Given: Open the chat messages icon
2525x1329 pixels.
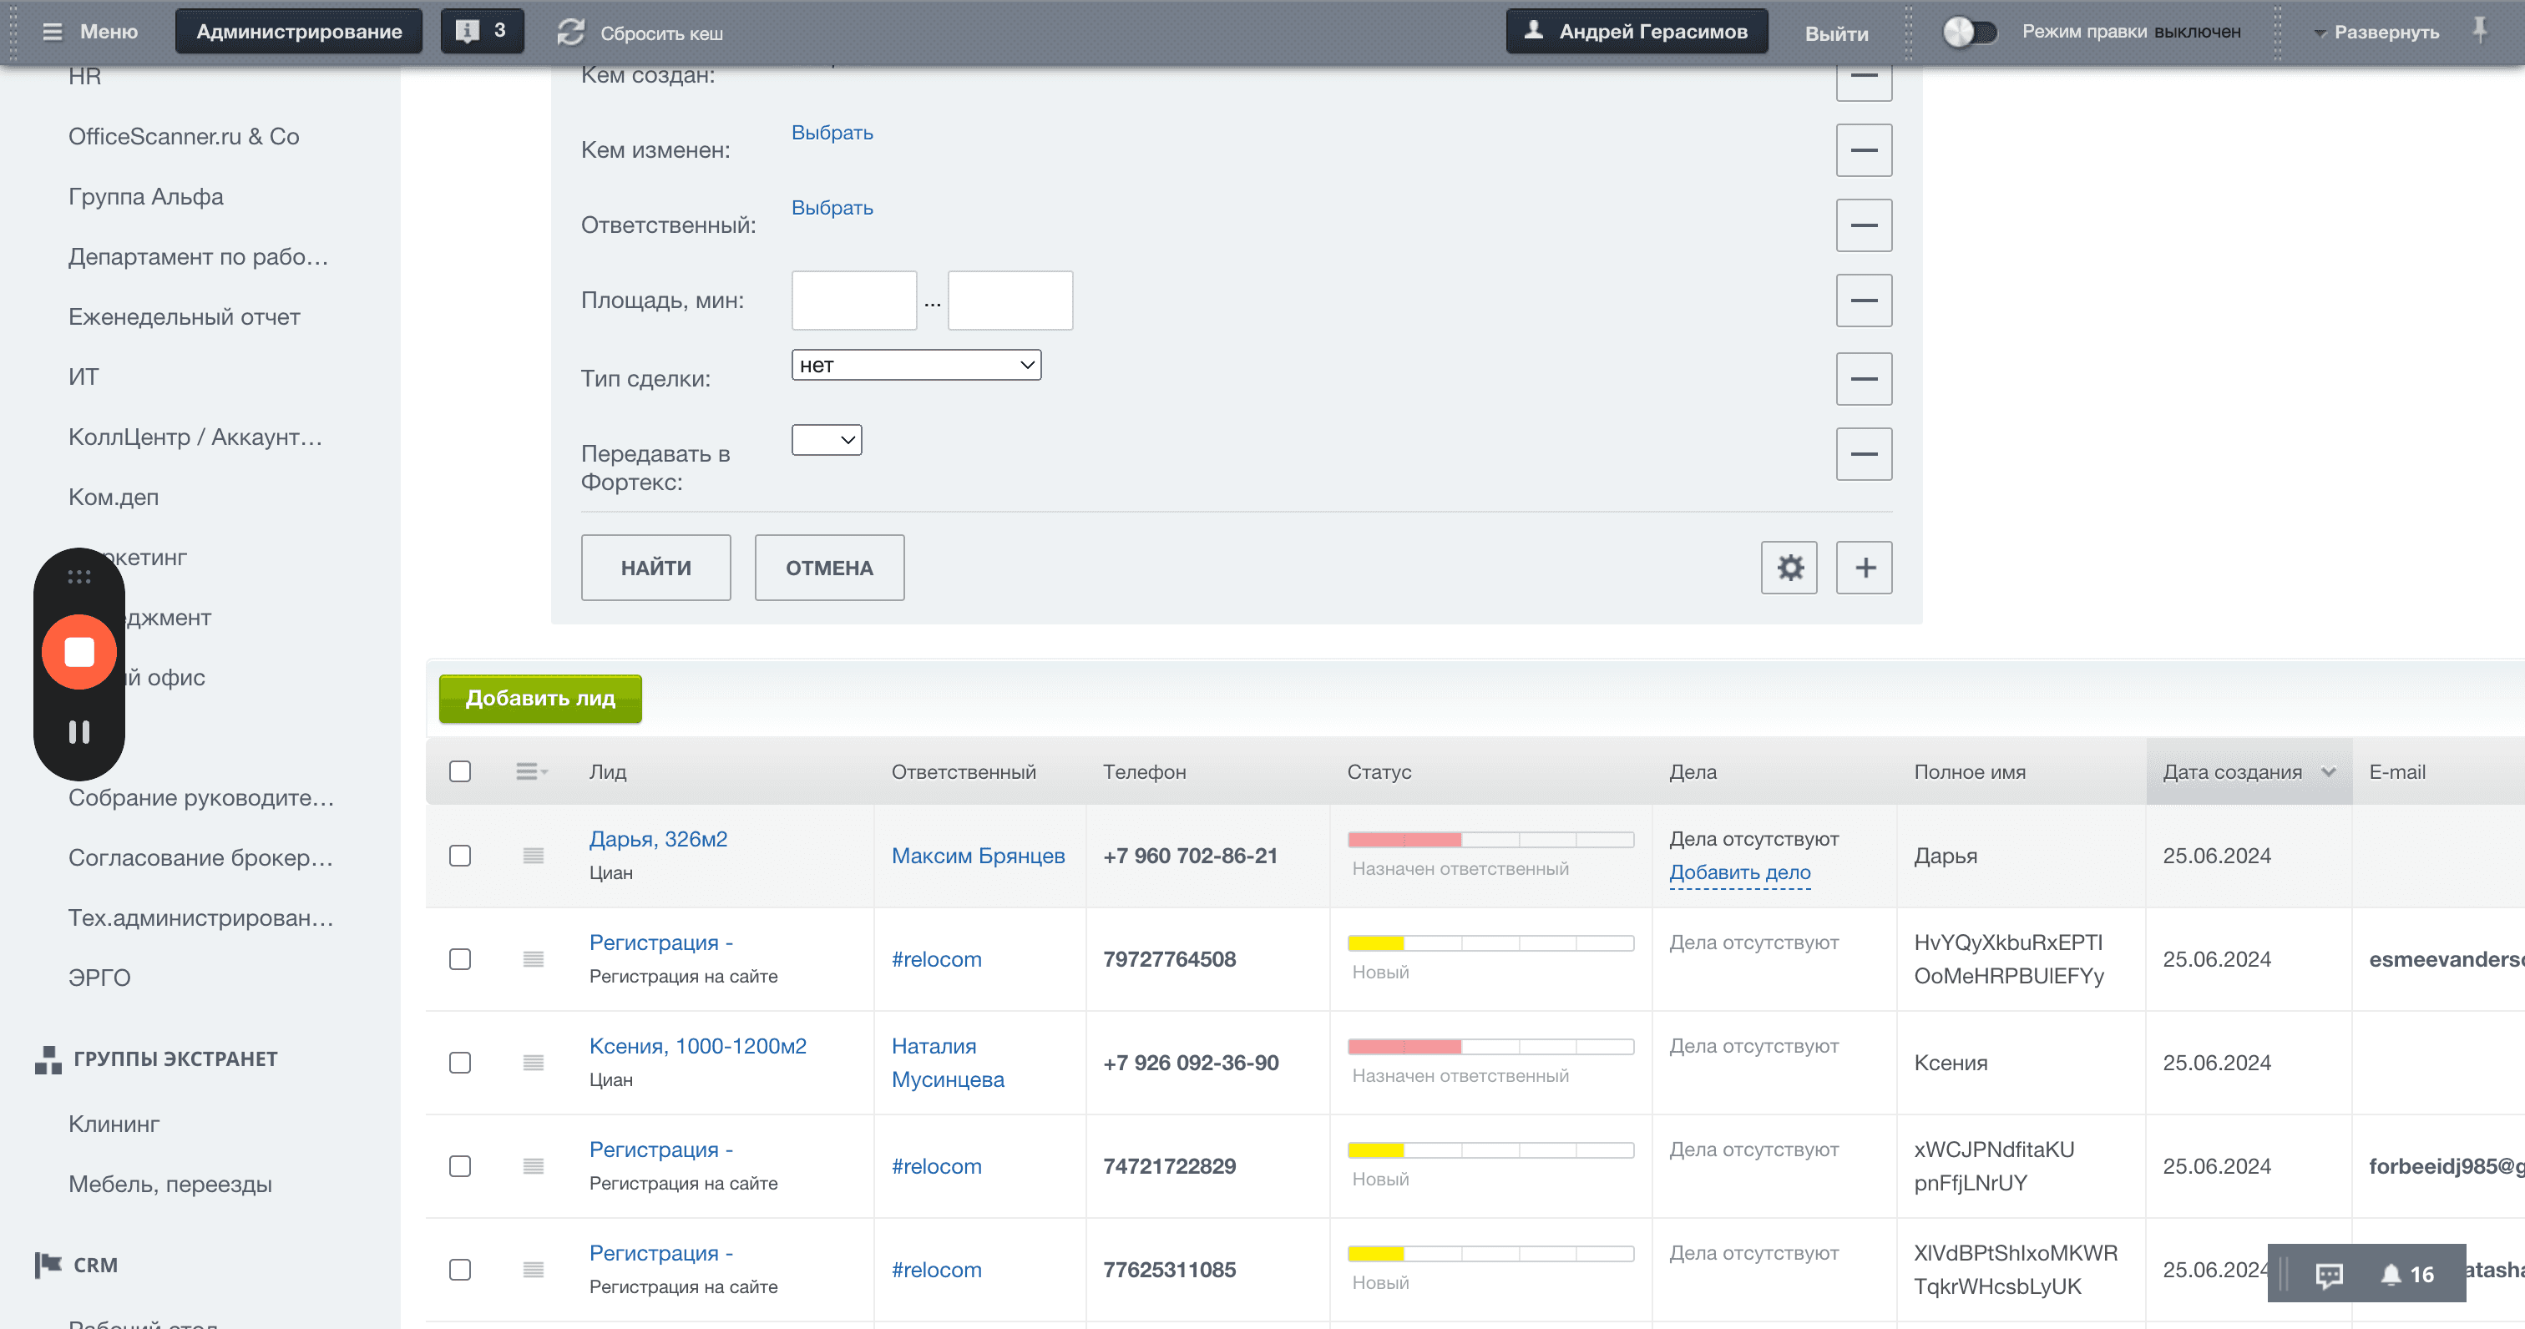Looking at the screenshot, I should (x=2329, y=1274).
